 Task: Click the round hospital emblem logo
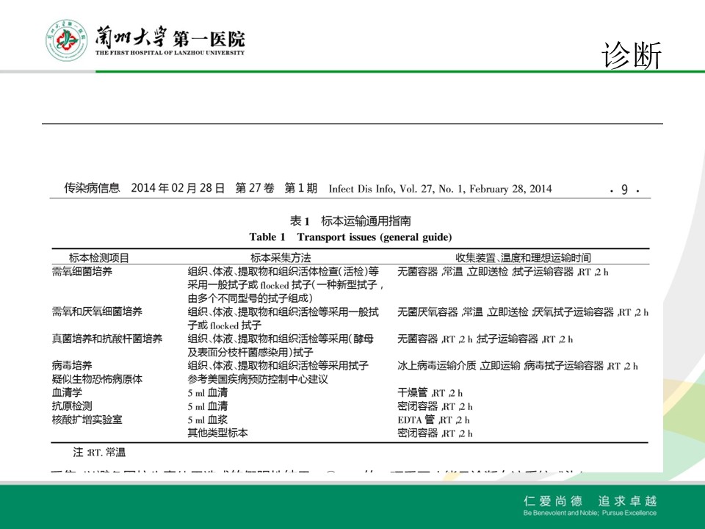(67, 41)
